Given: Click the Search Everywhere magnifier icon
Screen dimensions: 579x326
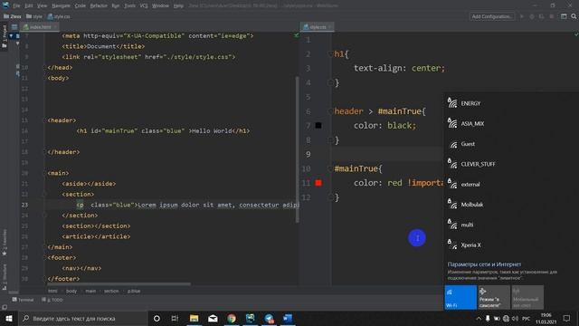Looking at the screenshot, I should (574, 16).
